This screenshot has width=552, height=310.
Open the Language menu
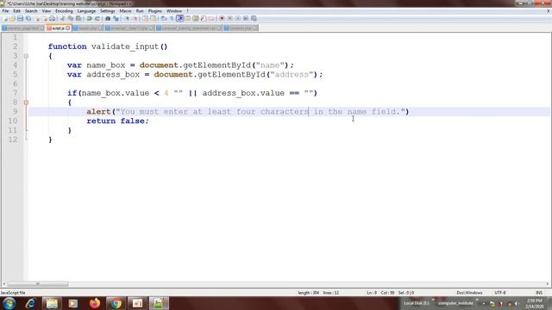pyautogui.click(x=86, y=11)
